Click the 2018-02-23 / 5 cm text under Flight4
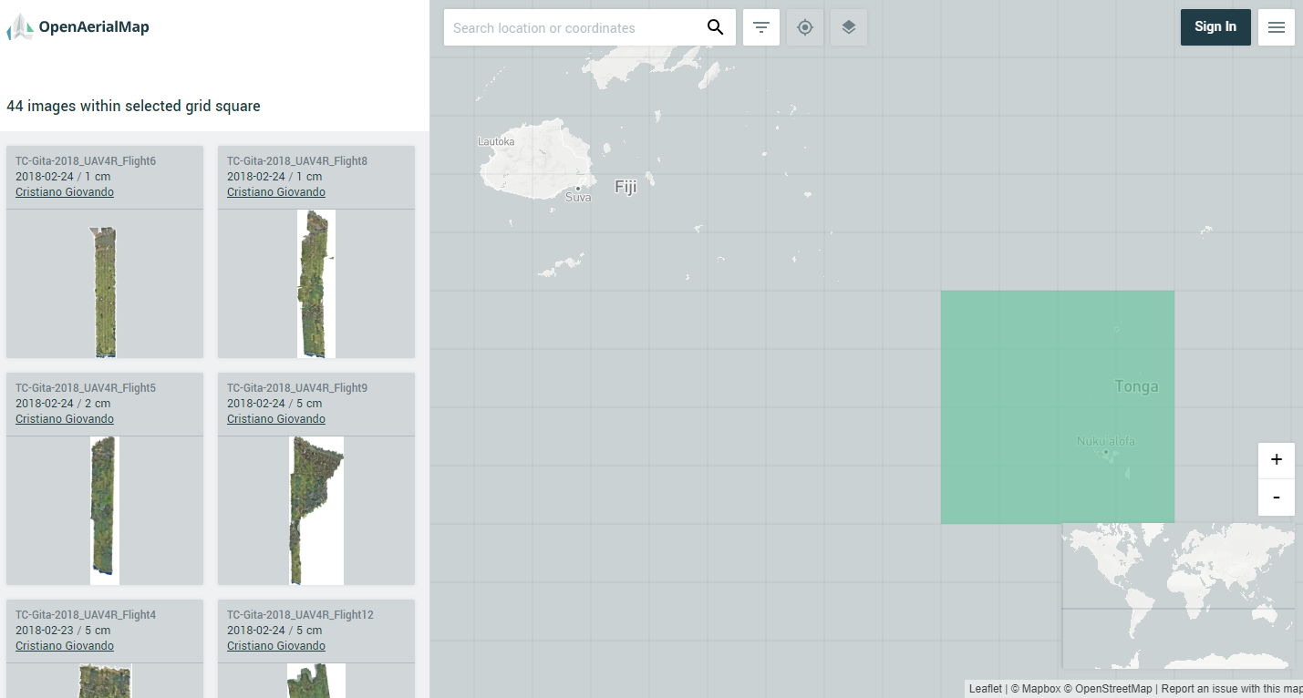The image size is (1303, 698). coord(63,631)
